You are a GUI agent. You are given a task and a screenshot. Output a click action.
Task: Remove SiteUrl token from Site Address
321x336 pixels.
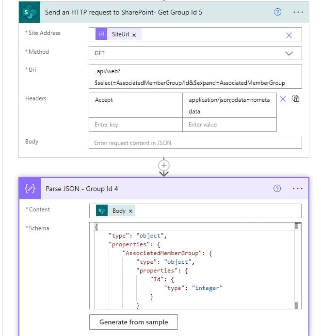click(134, 35)
